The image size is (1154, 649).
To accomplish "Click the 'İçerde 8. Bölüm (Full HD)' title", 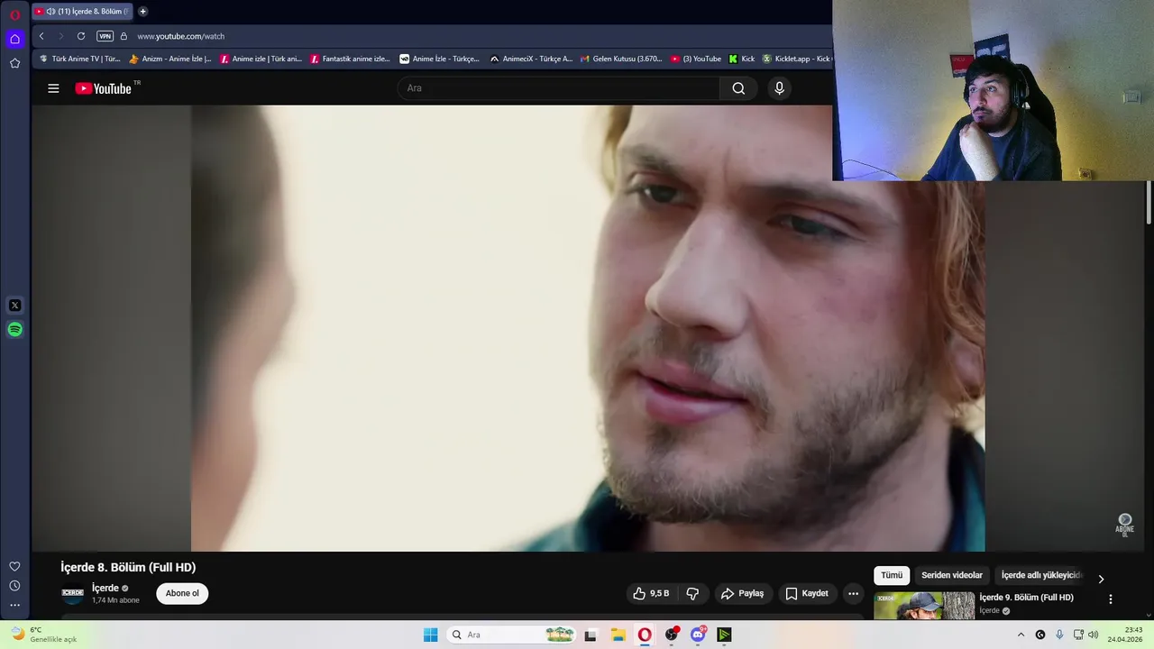I will click(128, 567).
